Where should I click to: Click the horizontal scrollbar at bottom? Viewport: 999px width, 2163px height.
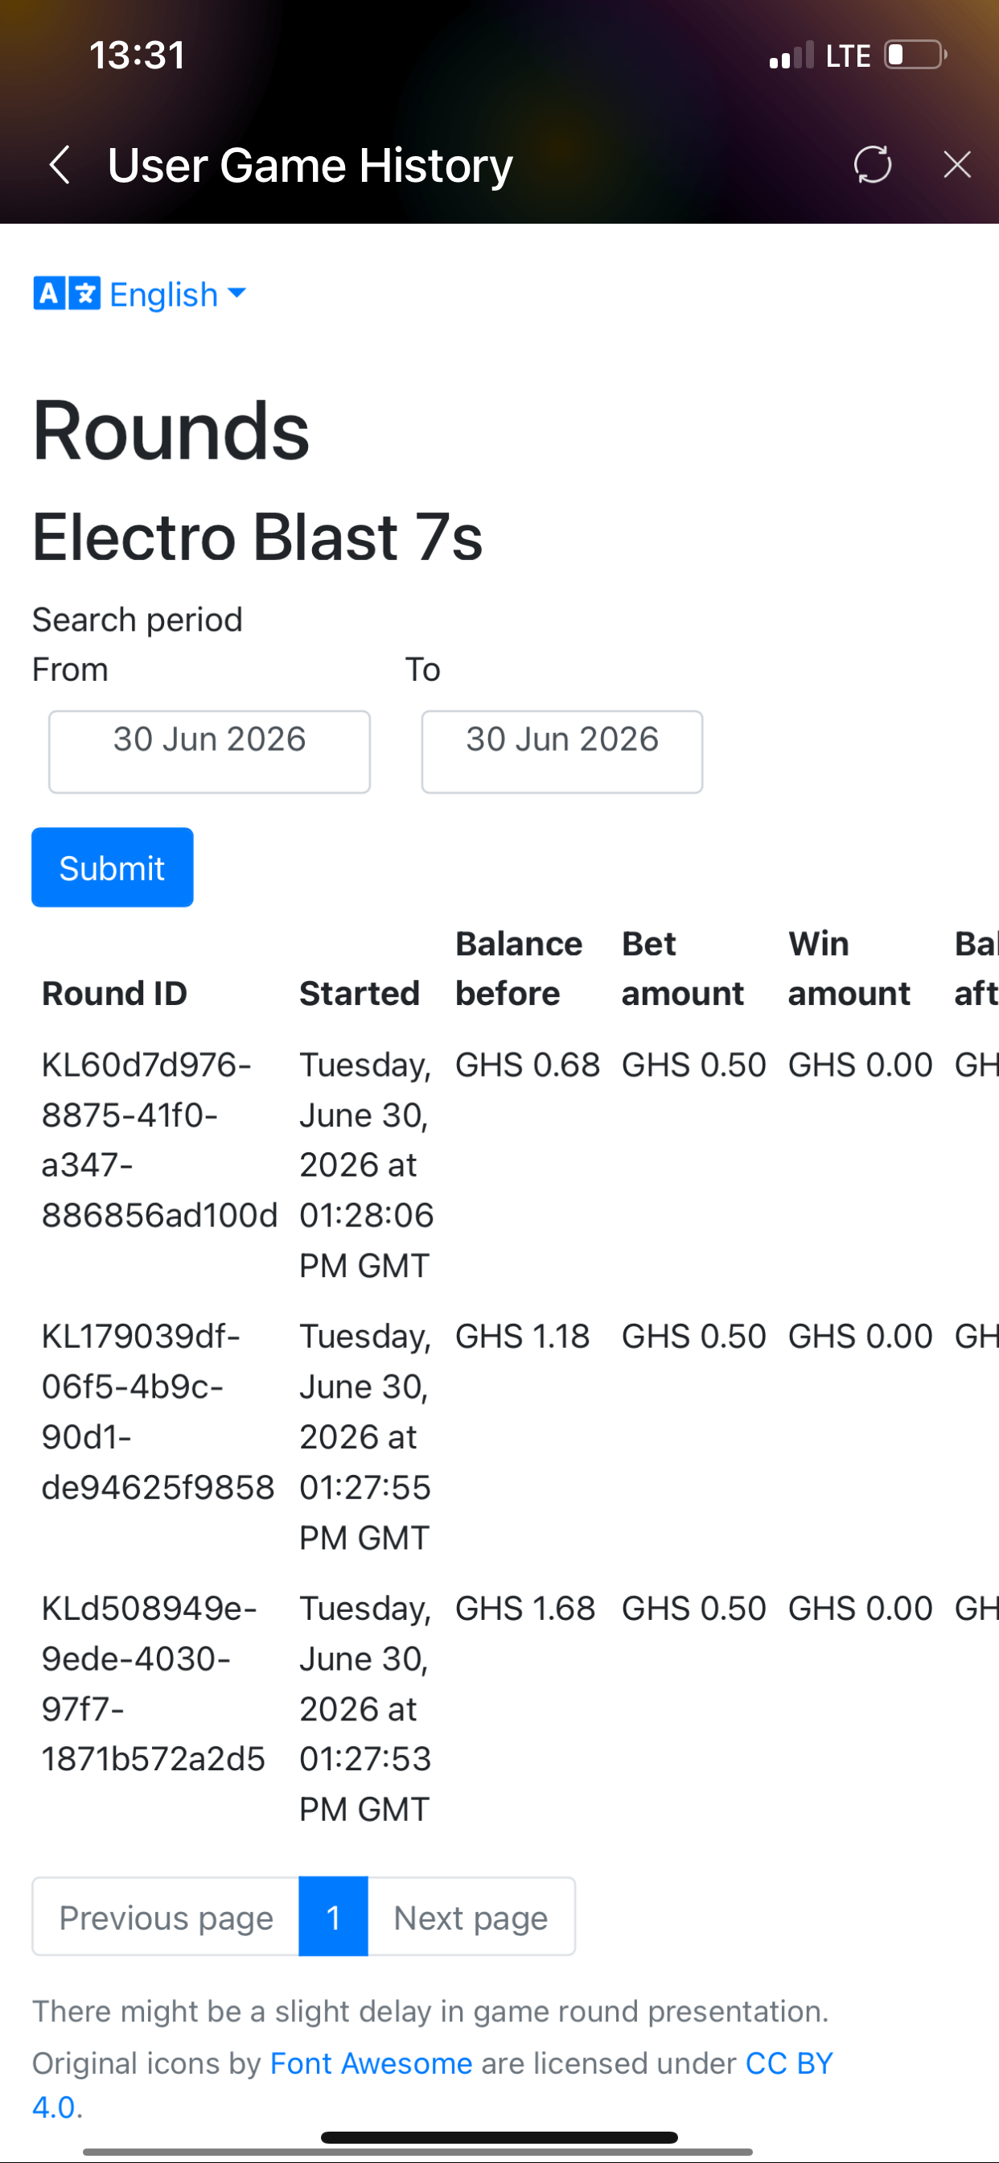[417, 2152]
